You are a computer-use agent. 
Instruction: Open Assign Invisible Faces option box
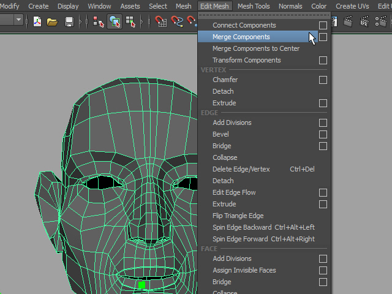[323, 270]
